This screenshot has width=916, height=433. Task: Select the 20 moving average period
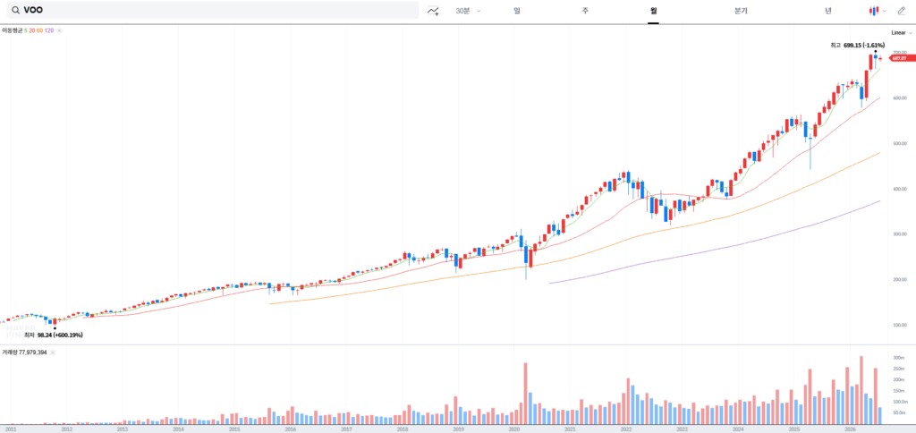coord(31,30)
